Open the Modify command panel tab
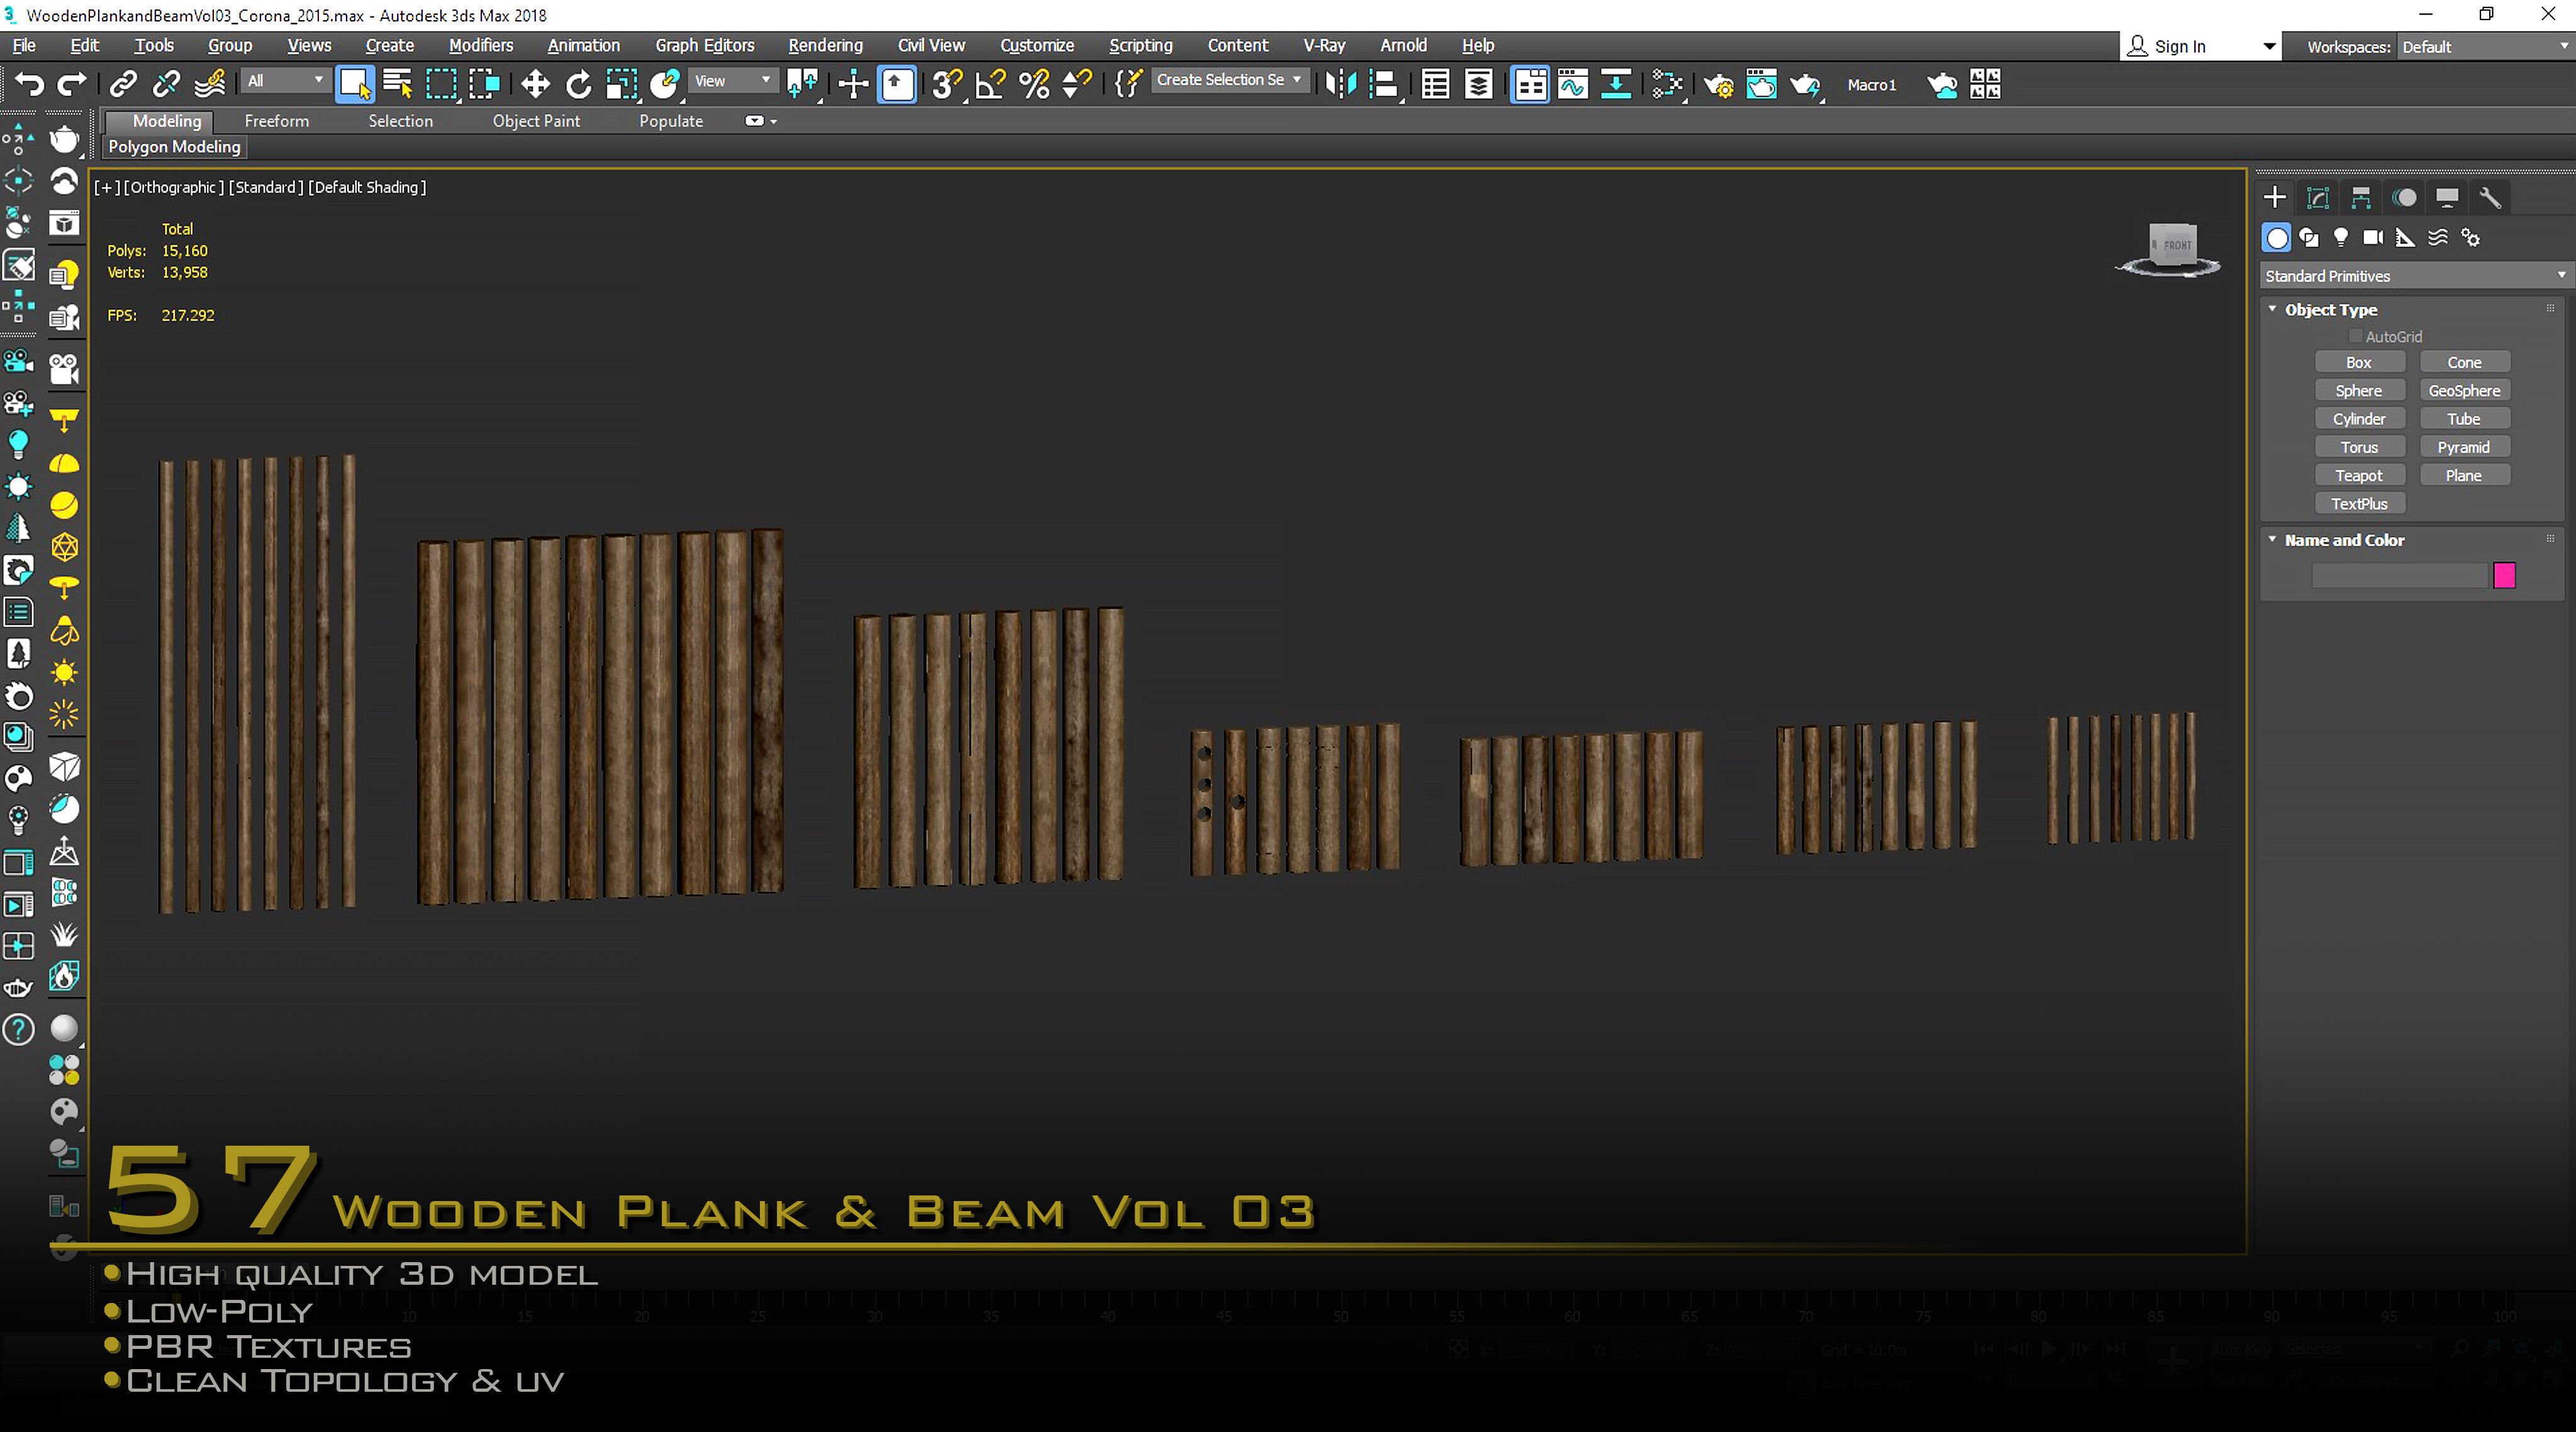This screenshot has width=2576, height=1432. tap(2317, 197)
